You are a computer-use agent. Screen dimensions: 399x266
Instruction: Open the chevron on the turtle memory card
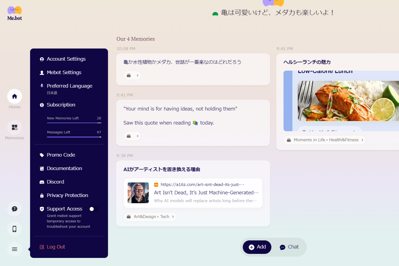(137, 75)
